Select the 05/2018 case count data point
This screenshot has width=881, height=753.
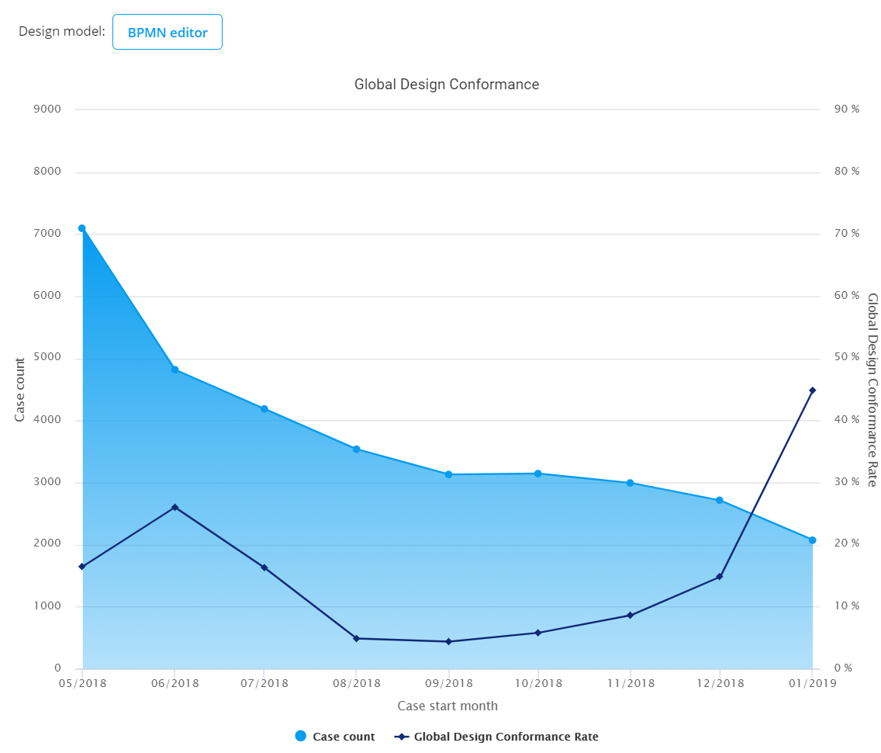[x=82, y=228]
